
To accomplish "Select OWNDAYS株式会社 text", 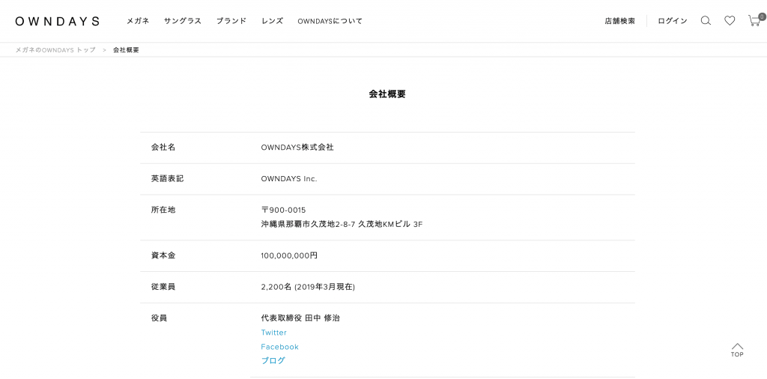I will coord(297,148).
